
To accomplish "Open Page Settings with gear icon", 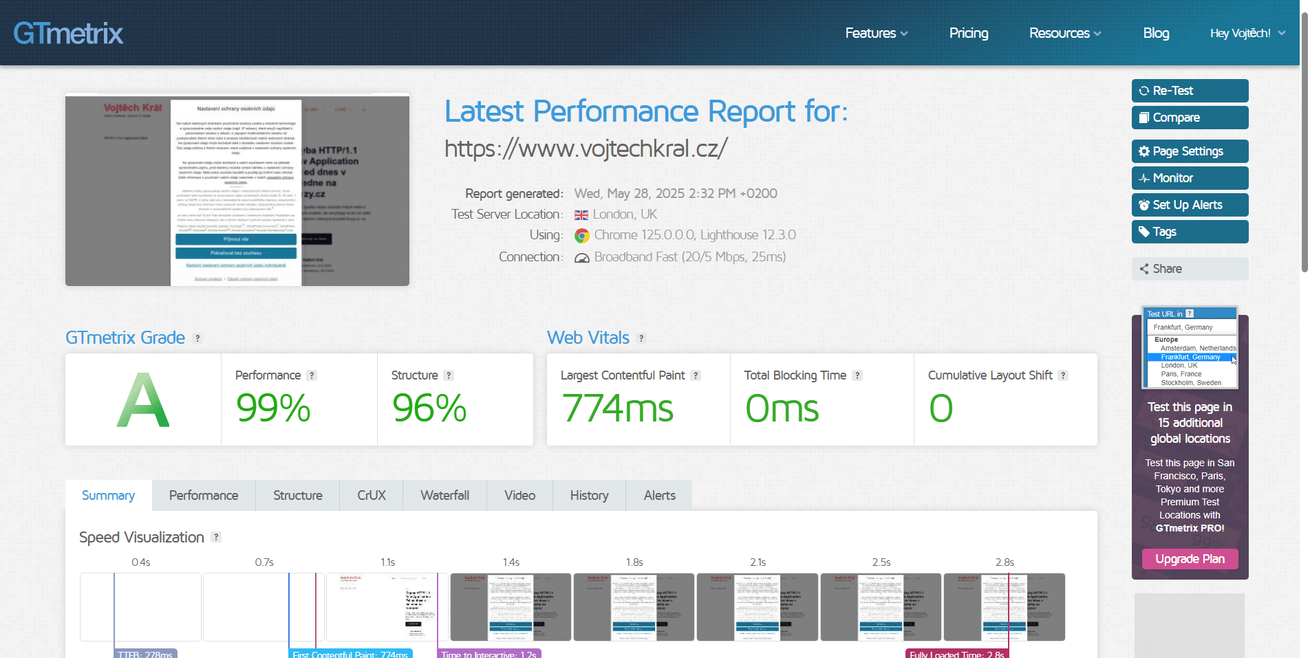I will [x=1189, y=151].
